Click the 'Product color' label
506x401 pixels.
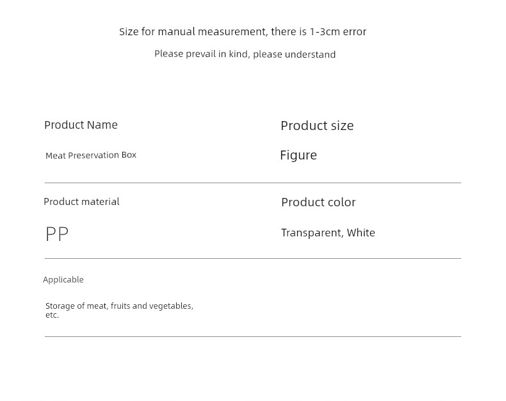(x=318, y=202)
